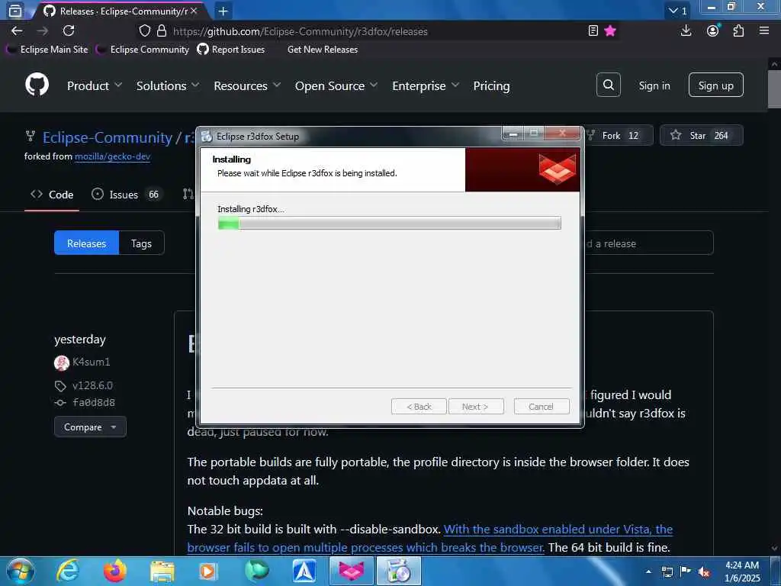The width and height of the screenshot is (781, 586).
Task: Toggle reader view icon in address bar
Action: [x=593, y=31]
